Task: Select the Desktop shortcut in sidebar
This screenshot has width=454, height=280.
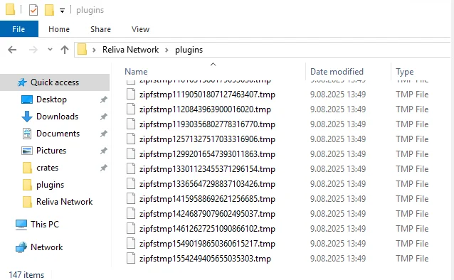Action: tap(51, 99)
